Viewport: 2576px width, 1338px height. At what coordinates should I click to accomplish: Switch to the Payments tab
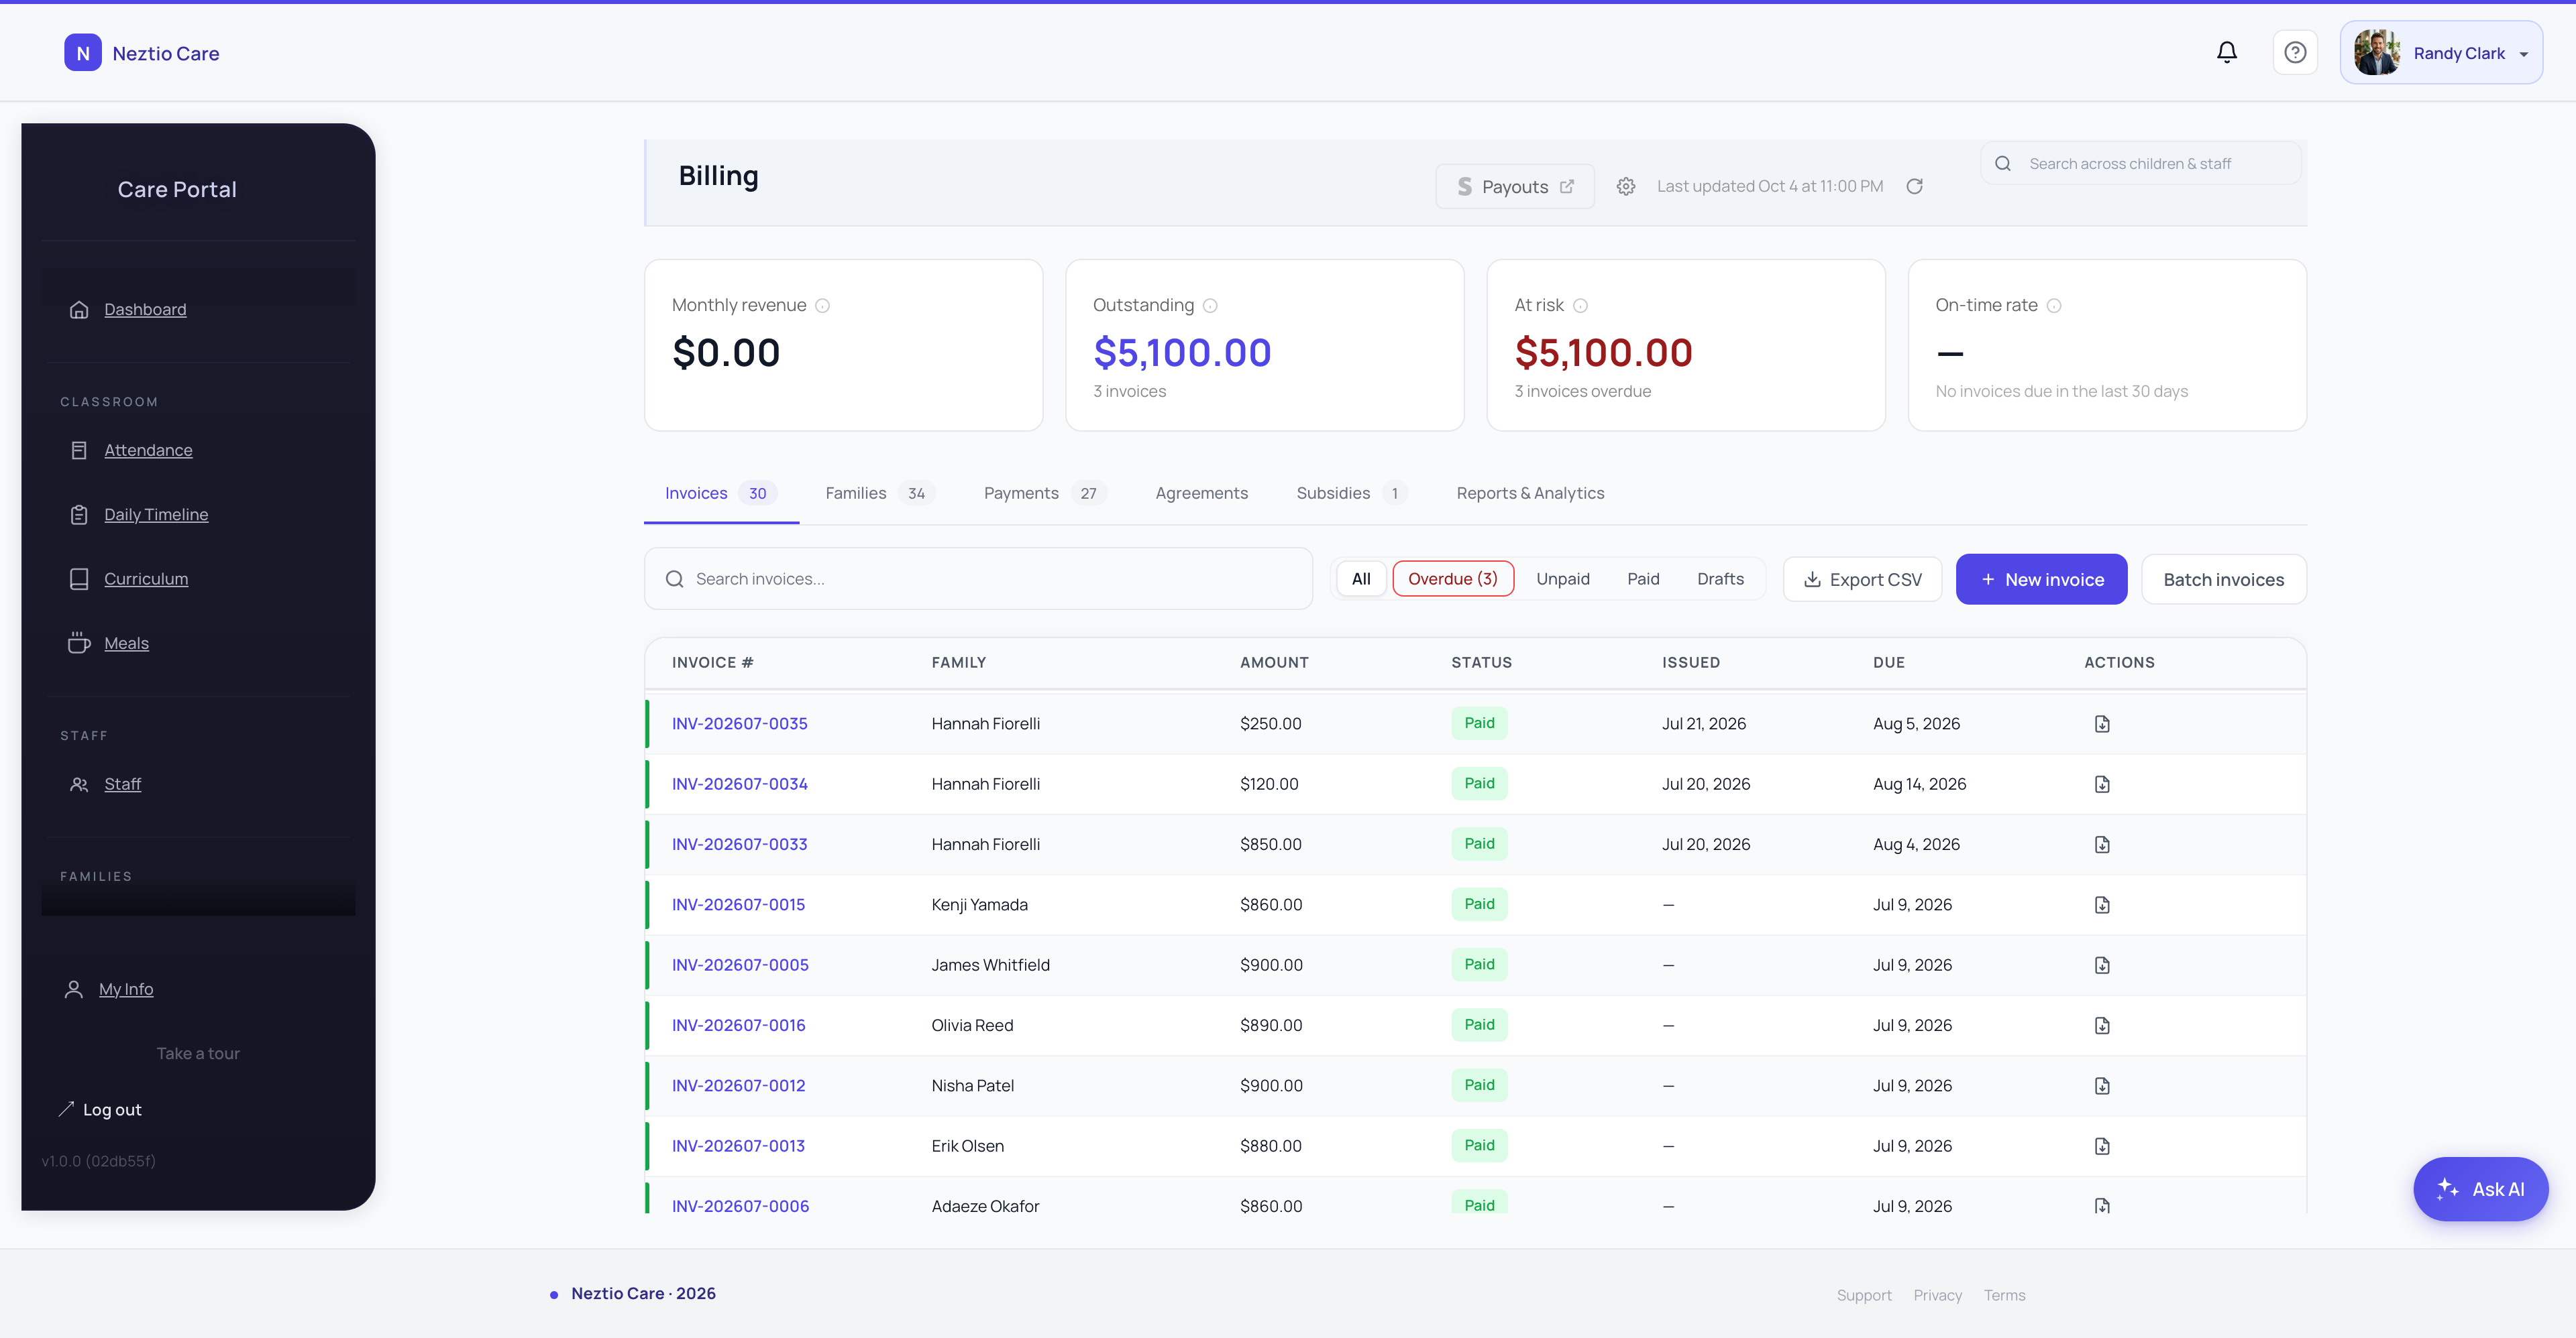coord(1044,493)
